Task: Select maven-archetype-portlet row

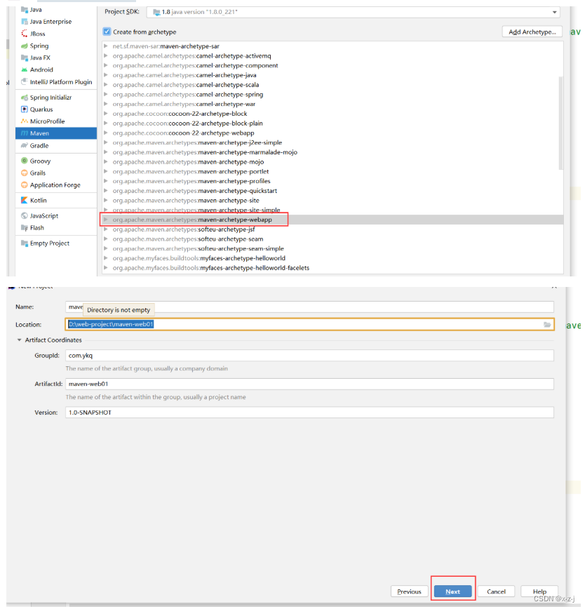Action: point(332,171)
